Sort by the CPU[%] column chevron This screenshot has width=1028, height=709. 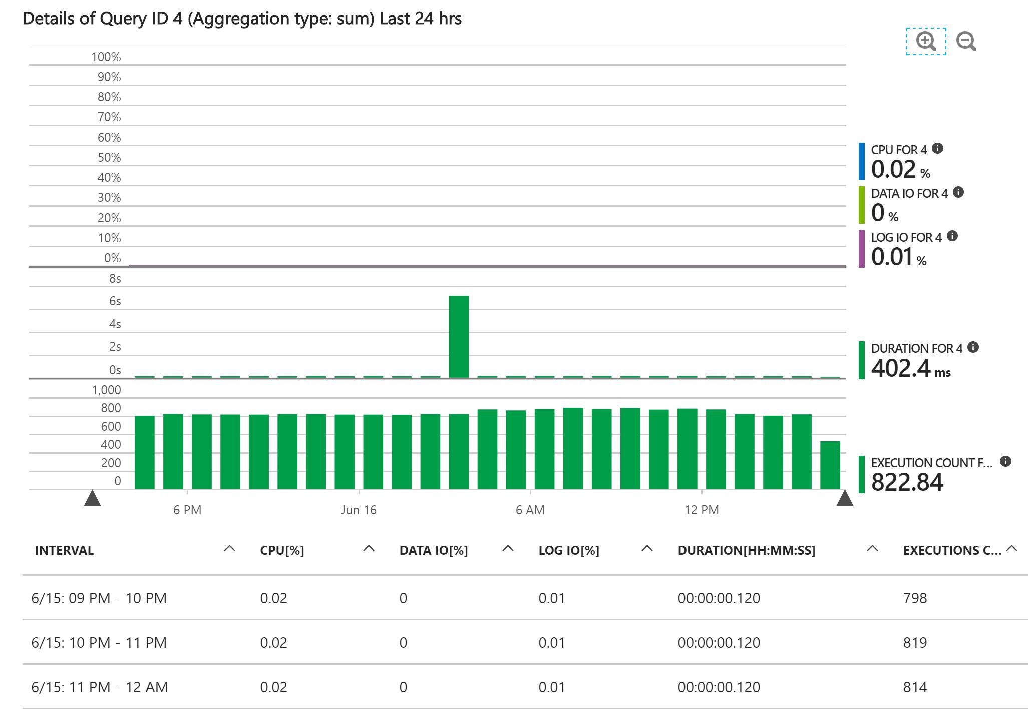(369, 549)
